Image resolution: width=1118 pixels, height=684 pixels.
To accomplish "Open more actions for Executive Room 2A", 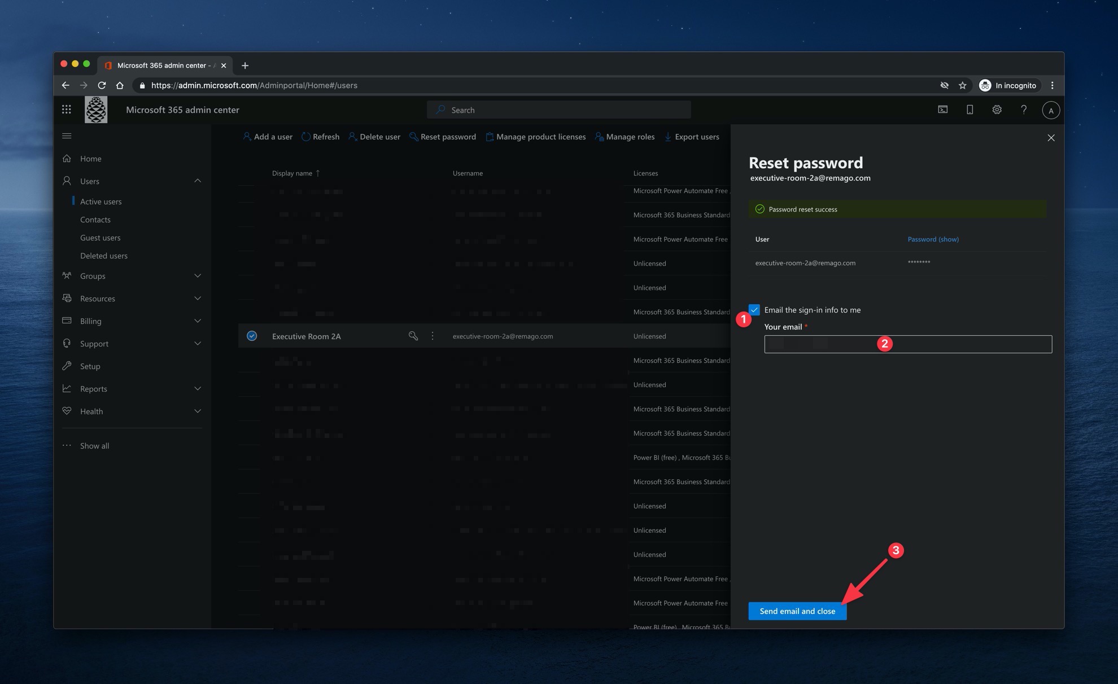I will [x=433, y=336].
